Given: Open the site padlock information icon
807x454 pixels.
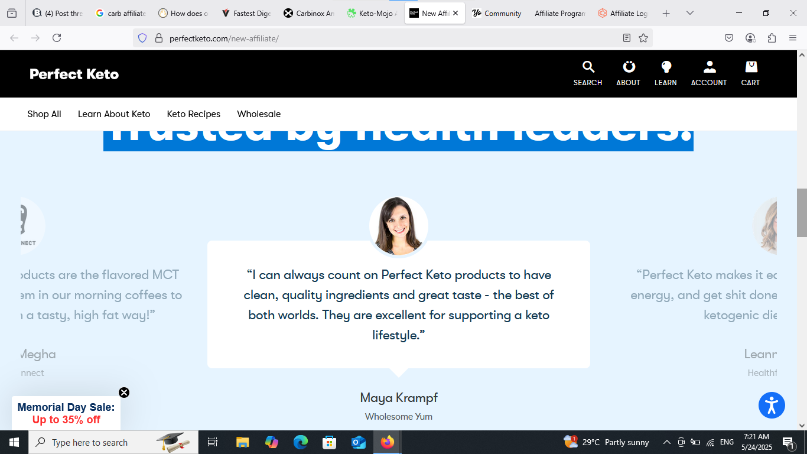Looking at the screenshot, I should point(158,38).
